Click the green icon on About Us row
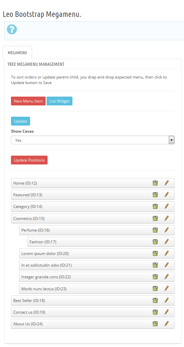Image resolution: width=184 pixels, height=347 pixels. (x=155, y=324)
